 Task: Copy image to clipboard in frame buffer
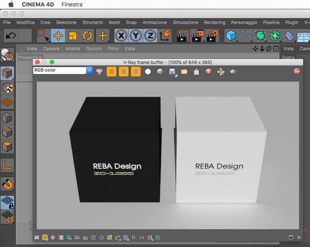coord(196,72)
